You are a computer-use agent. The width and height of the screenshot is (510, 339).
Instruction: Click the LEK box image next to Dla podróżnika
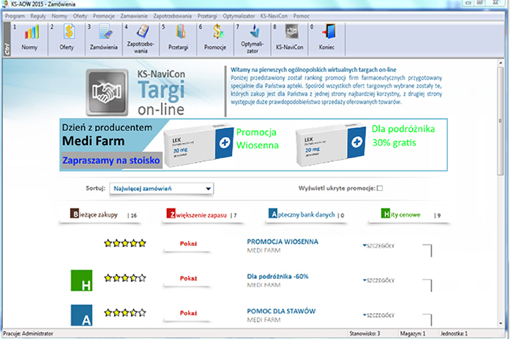[x=331, y=144]
